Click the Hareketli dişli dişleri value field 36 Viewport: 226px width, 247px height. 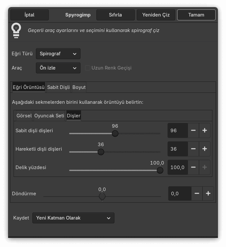pyautogui.click(x=178, y=149)
